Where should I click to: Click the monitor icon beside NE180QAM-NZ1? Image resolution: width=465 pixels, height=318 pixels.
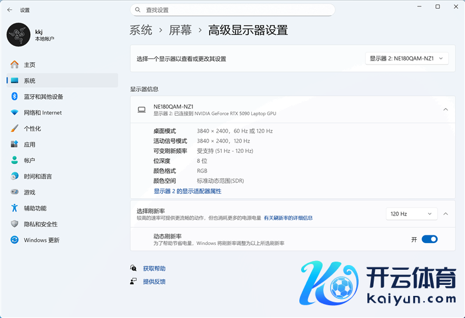pos(141,109)
